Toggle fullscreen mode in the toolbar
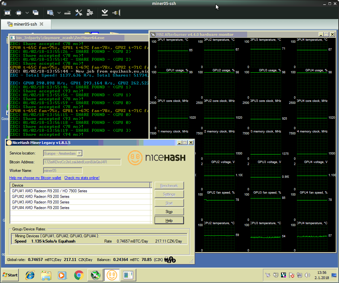Screen dimensions: 339x283 click(x=19, y=13)
